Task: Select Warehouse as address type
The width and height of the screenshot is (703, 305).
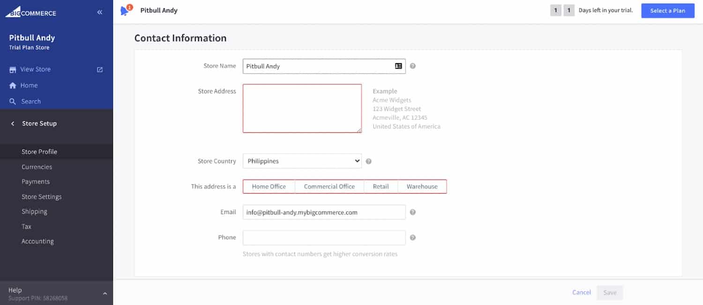Action: (421, 186)
